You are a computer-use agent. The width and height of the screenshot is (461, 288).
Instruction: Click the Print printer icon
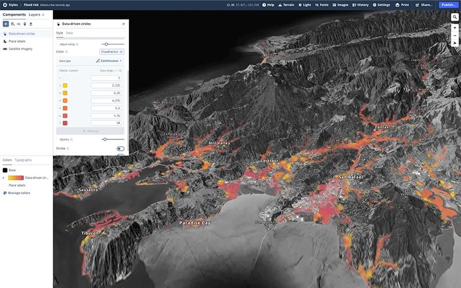coord(398,5)
